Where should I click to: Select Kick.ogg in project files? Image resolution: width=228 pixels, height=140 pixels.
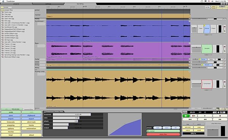tap(7, 21)
